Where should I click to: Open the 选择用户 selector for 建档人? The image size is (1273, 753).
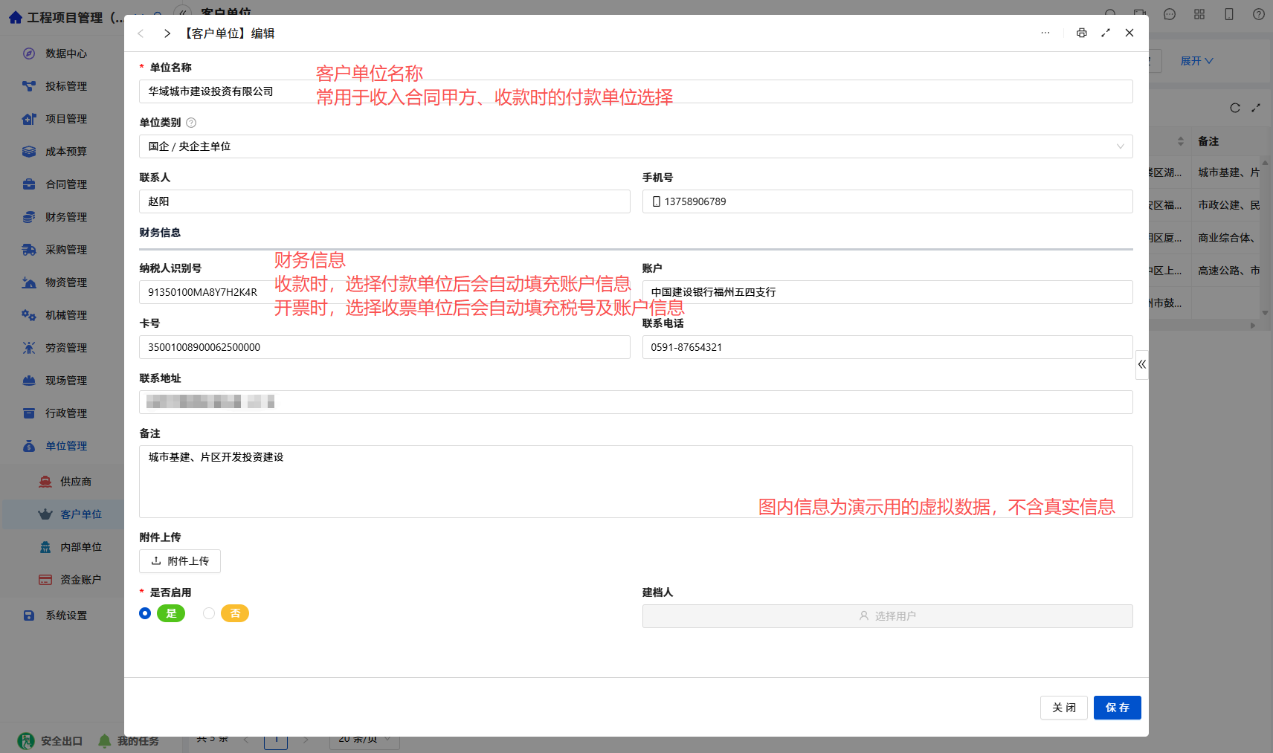[x=887, y=616]
